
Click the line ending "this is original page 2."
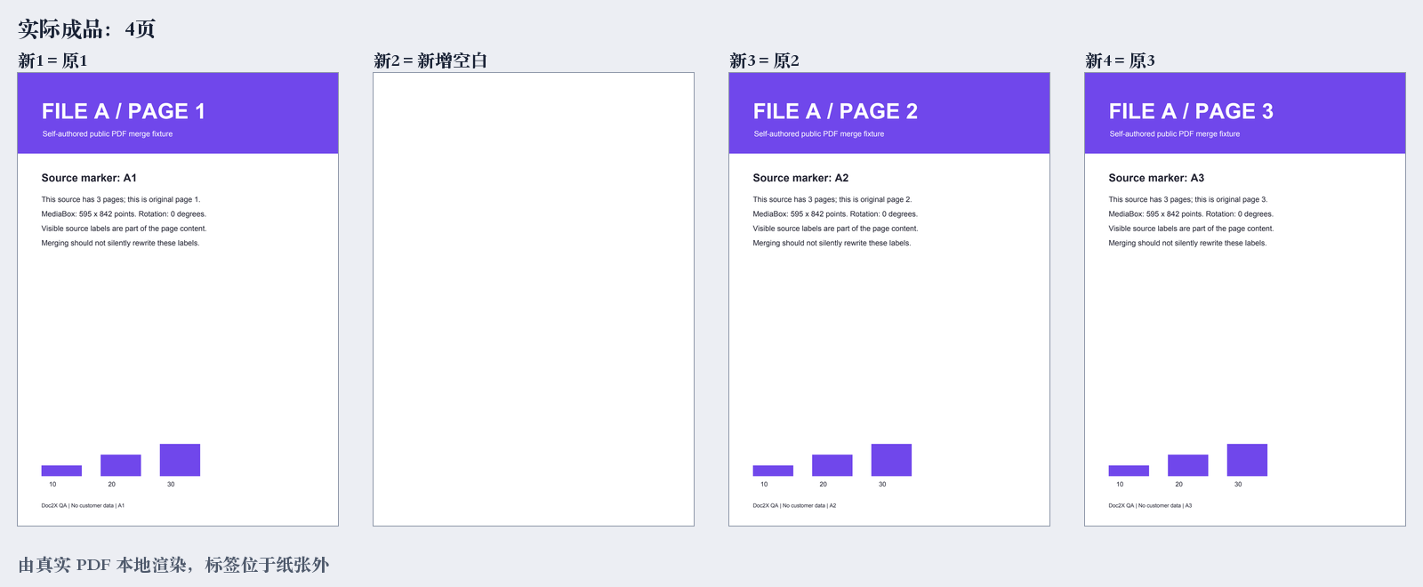[x=832, y=200]
